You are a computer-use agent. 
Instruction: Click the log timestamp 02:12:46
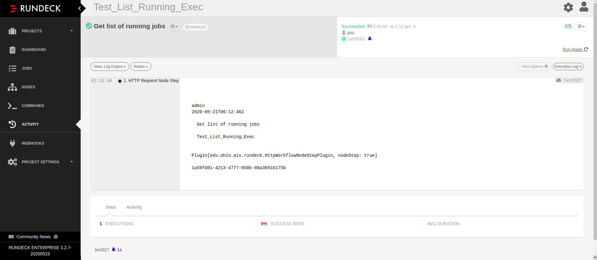101,81
